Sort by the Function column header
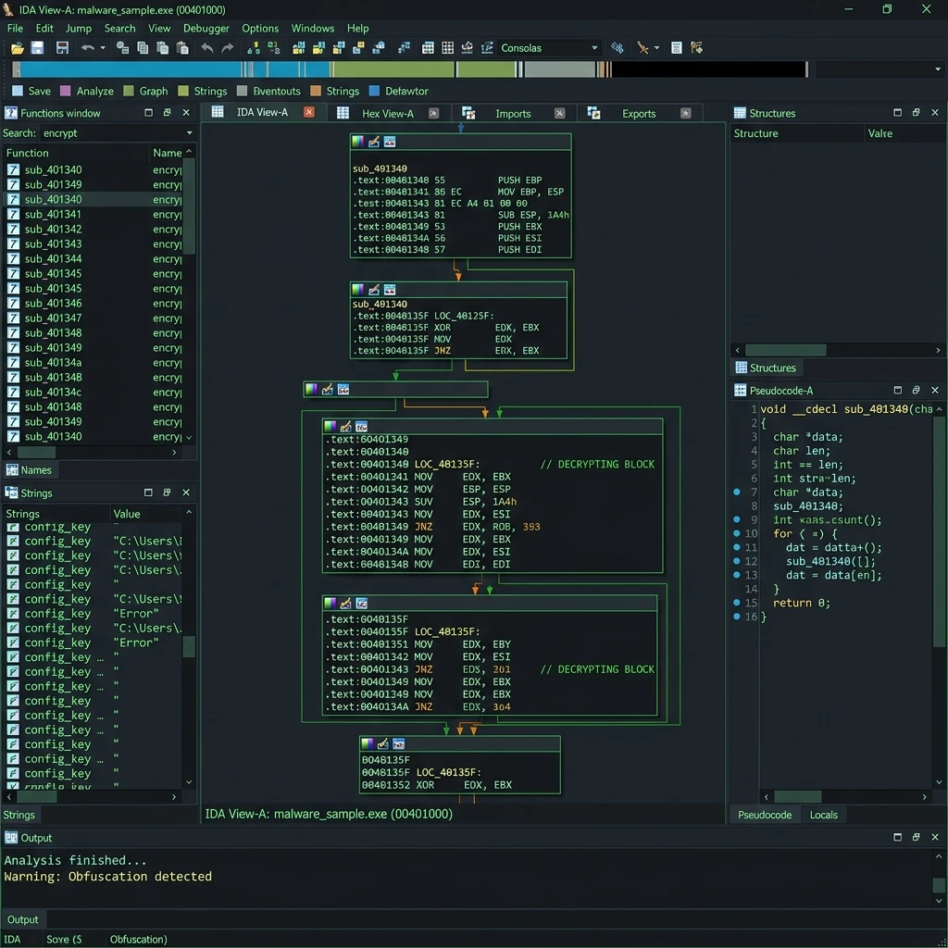Image resolution: width=948 pixels, height=948 pixels. point(27,153)
